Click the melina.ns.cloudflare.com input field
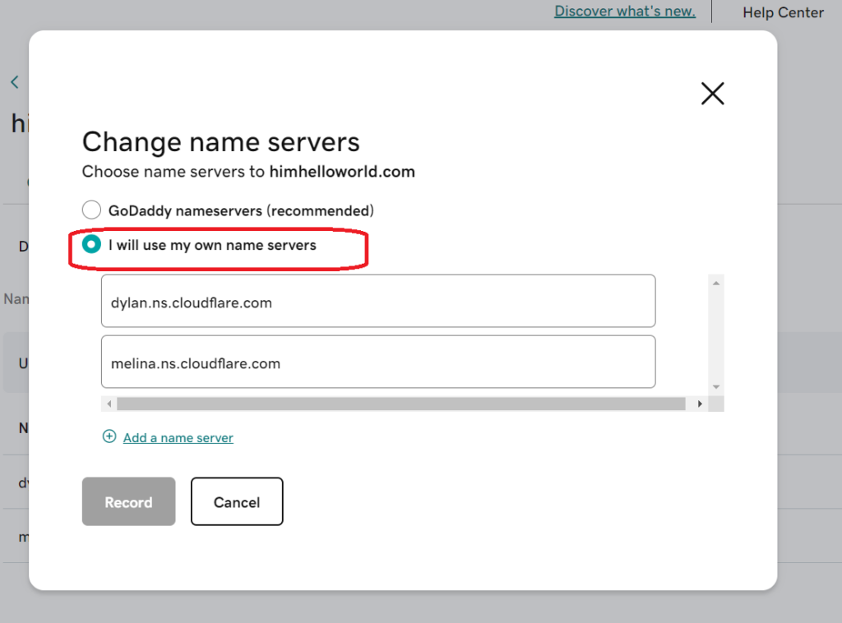842x623 pixels. point(377,362)
